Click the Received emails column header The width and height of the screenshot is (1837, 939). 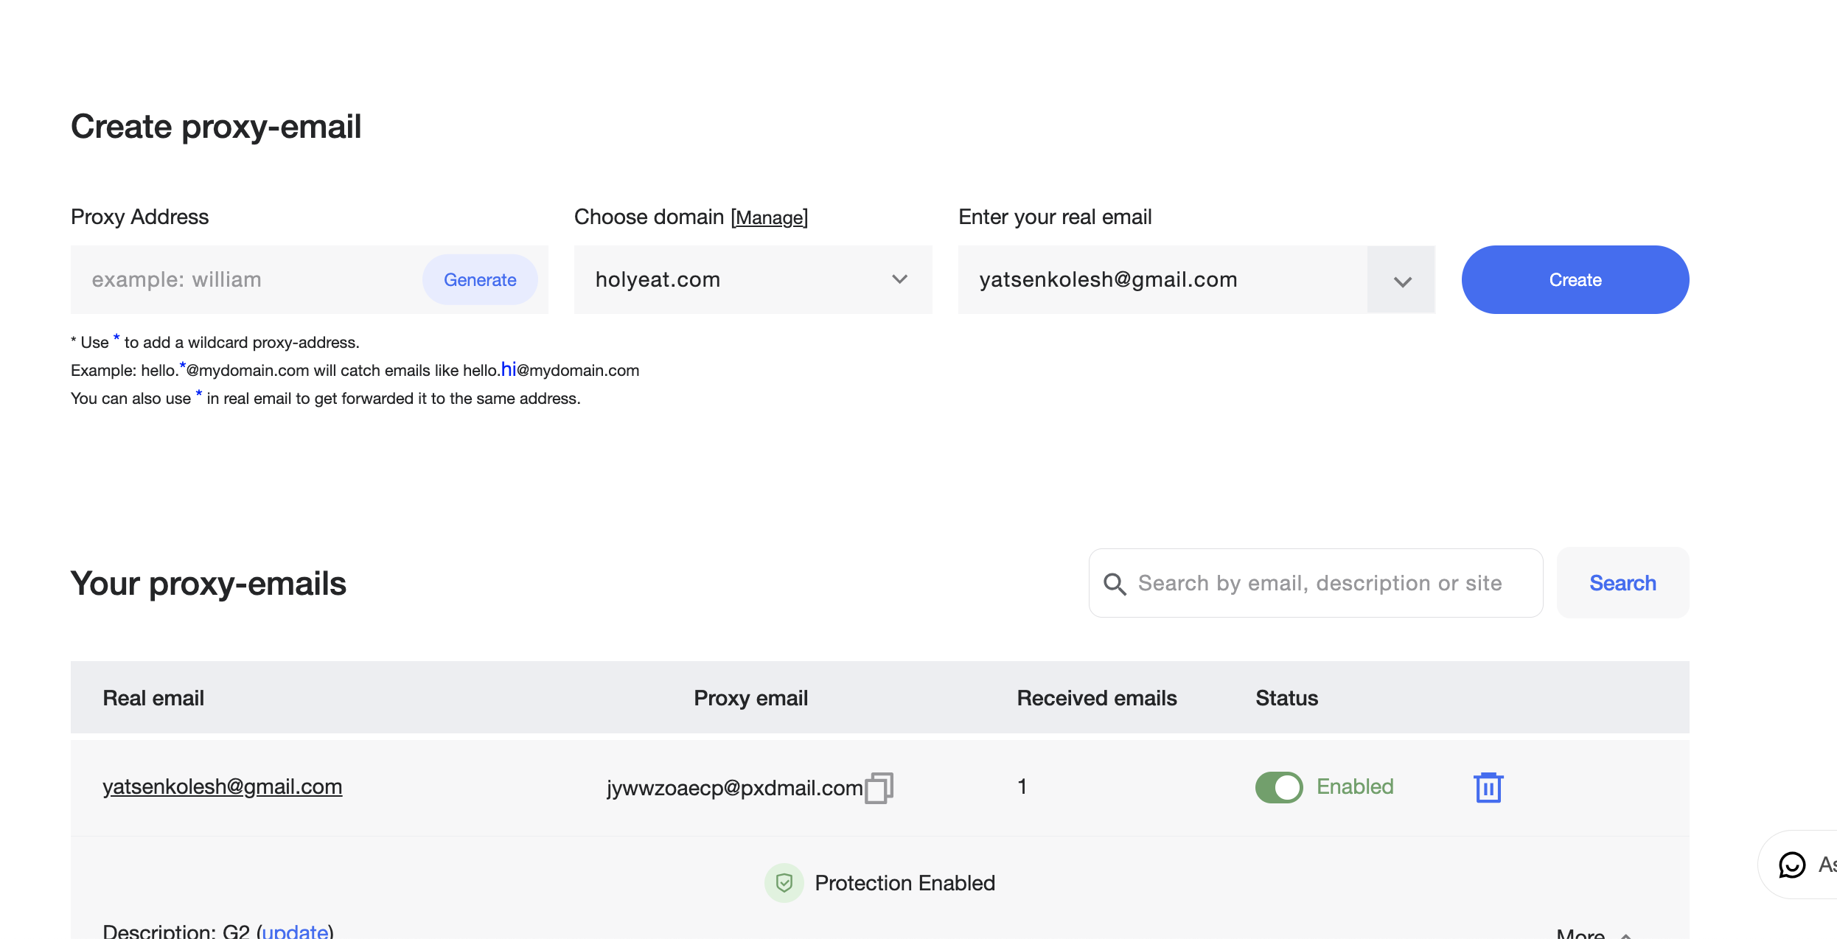coord(1096,697)
